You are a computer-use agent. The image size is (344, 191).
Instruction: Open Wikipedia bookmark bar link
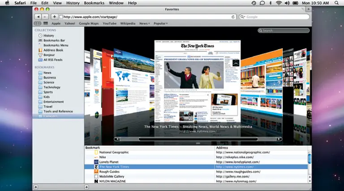pyautogui.click(x=128, y=23)
